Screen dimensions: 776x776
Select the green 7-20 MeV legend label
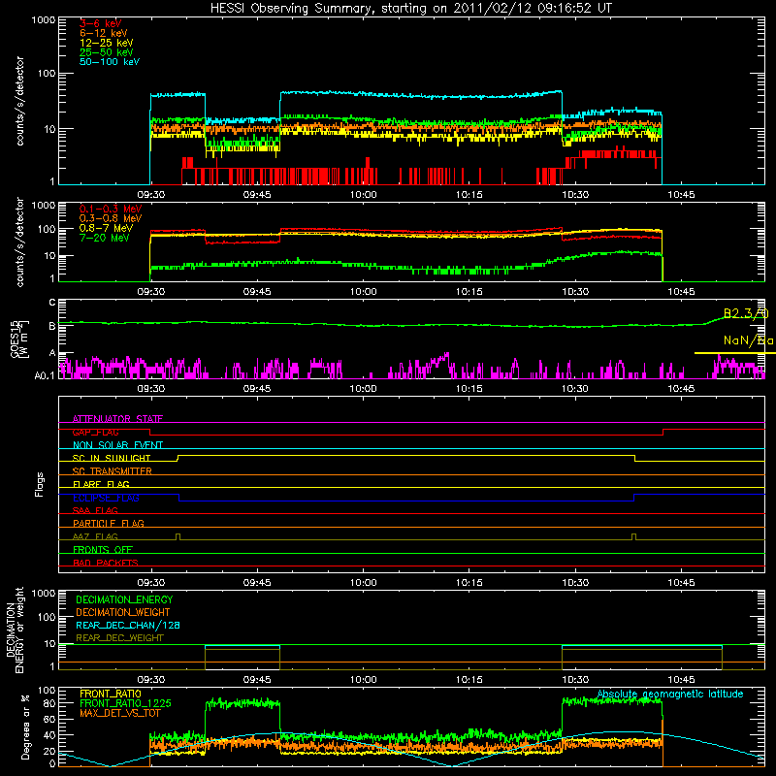coord(104,238)
